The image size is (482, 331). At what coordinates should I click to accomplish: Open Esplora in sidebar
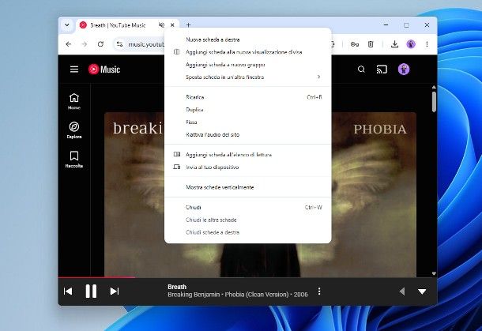pyautogui.click(x=74, y=130)
